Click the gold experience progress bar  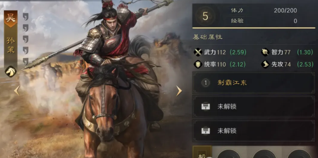(254, 28)
